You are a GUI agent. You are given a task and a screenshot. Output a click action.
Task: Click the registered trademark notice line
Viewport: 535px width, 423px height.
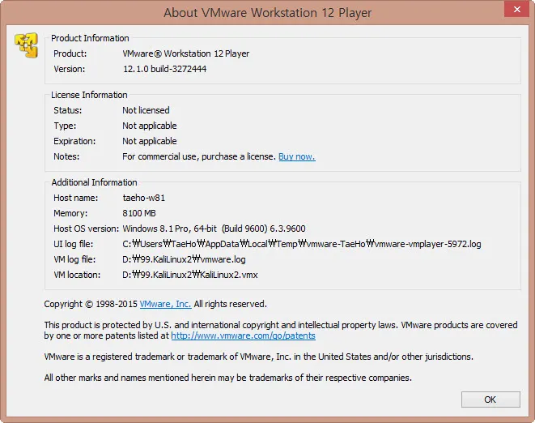click(259, 357)
